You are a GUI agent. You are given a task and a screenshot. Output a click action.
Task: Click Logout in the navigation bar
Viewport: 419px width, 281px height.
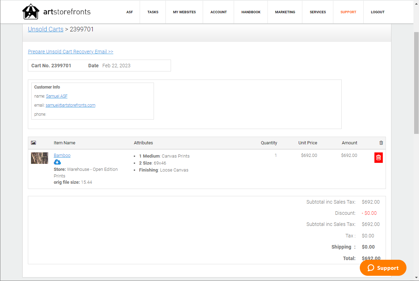378,12
